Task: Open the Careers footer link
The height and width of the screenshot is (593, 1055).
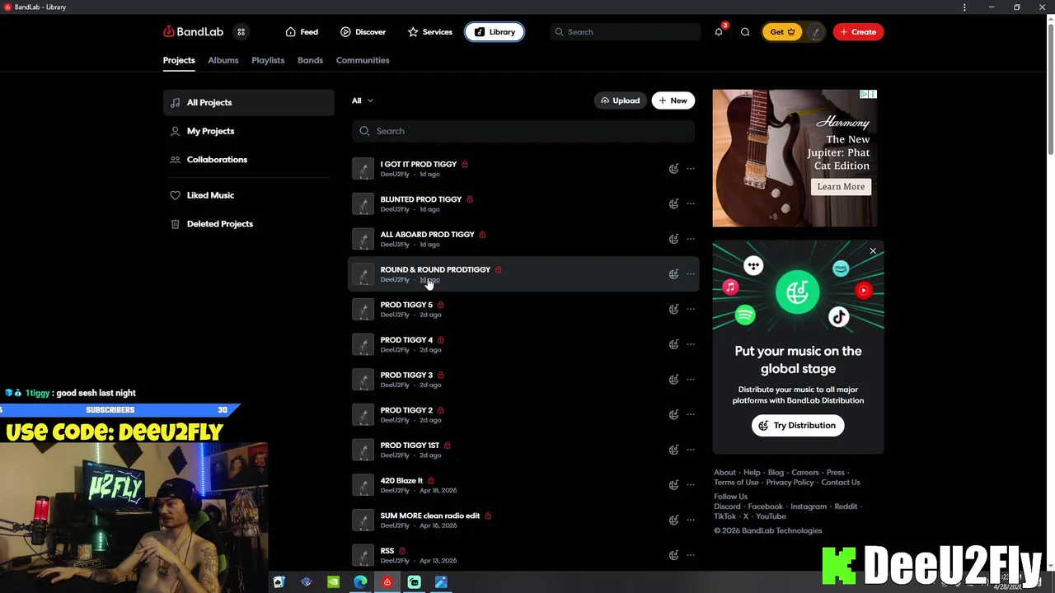Action: pos(805,473)
